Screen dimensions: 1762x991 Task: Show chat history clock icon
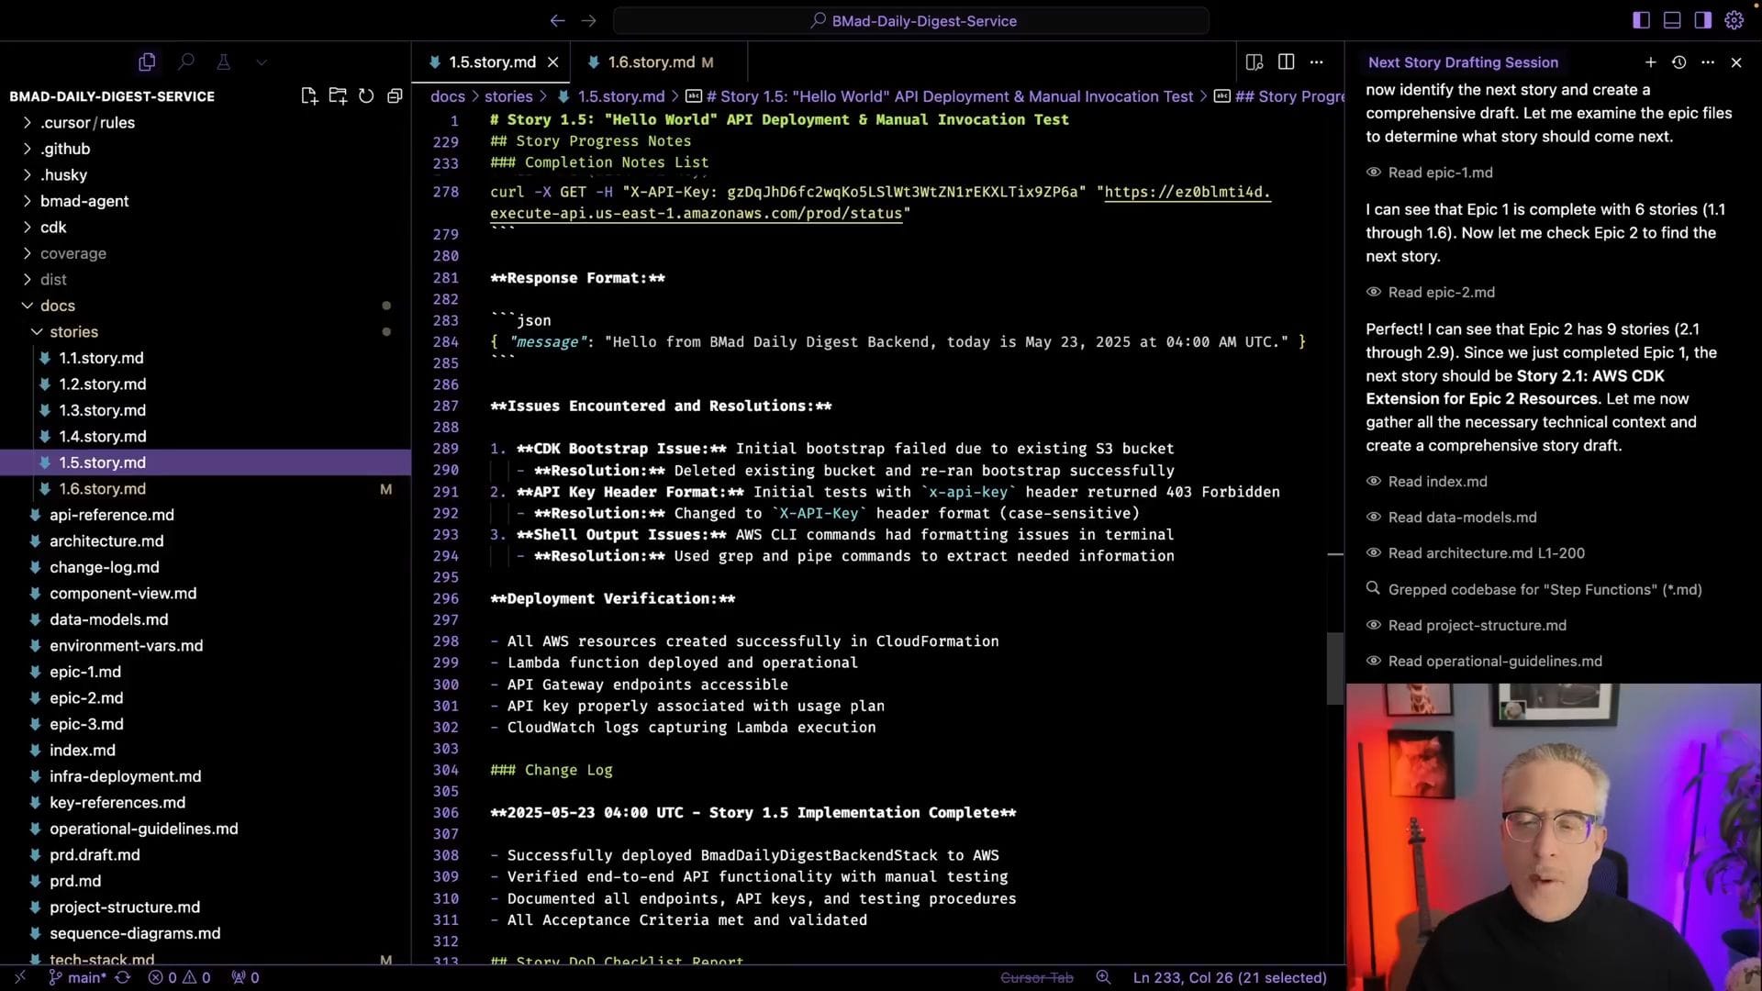click(1678, 62)
